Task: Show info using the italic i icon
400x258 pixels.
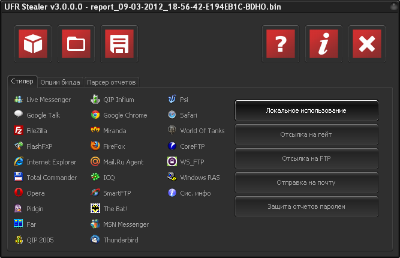Action: coord(324,44)
